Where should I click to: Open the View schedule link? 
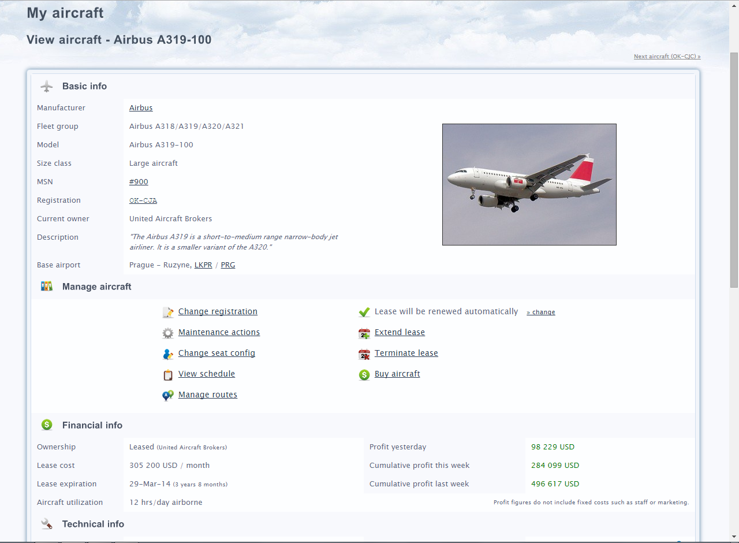point(207,374)
